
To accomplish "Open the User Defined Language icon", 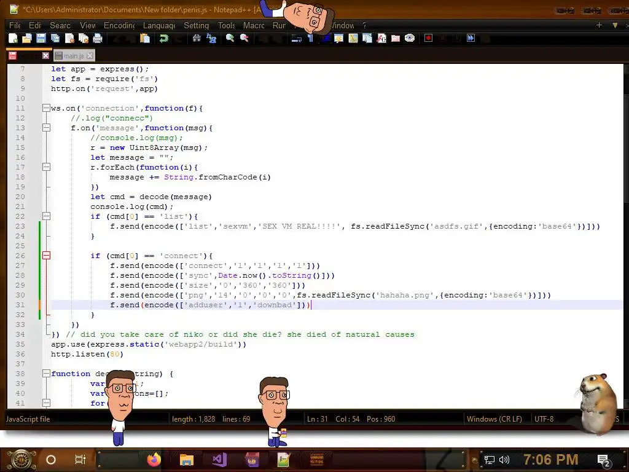I will click(x=339, y=38).
